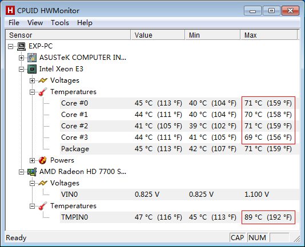Open the File menu
Image resolution: width=305 pixels, height=247 pixels.
point(14,23)
